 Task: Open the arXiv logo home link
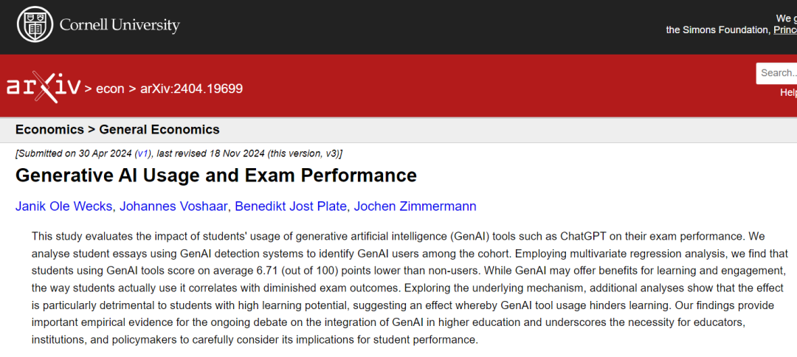pyautogui.click(x=44, y=87)
